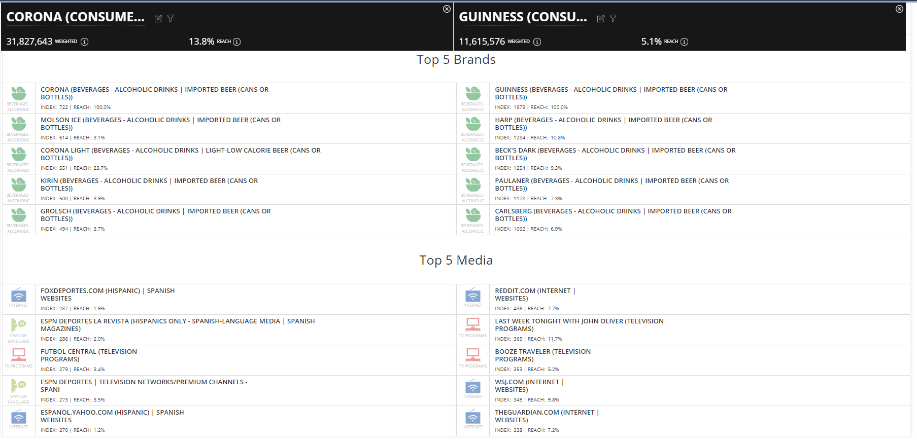Click the Top 5 Media heading
Viewport: 917px width, 441px height.
456,261
